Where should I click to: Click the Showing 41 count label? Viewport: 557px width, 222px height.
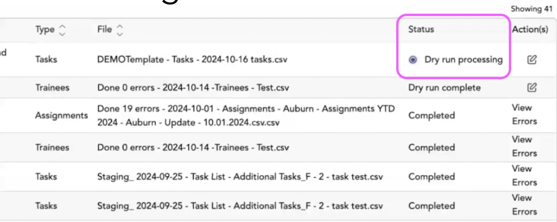pos(532,9)
